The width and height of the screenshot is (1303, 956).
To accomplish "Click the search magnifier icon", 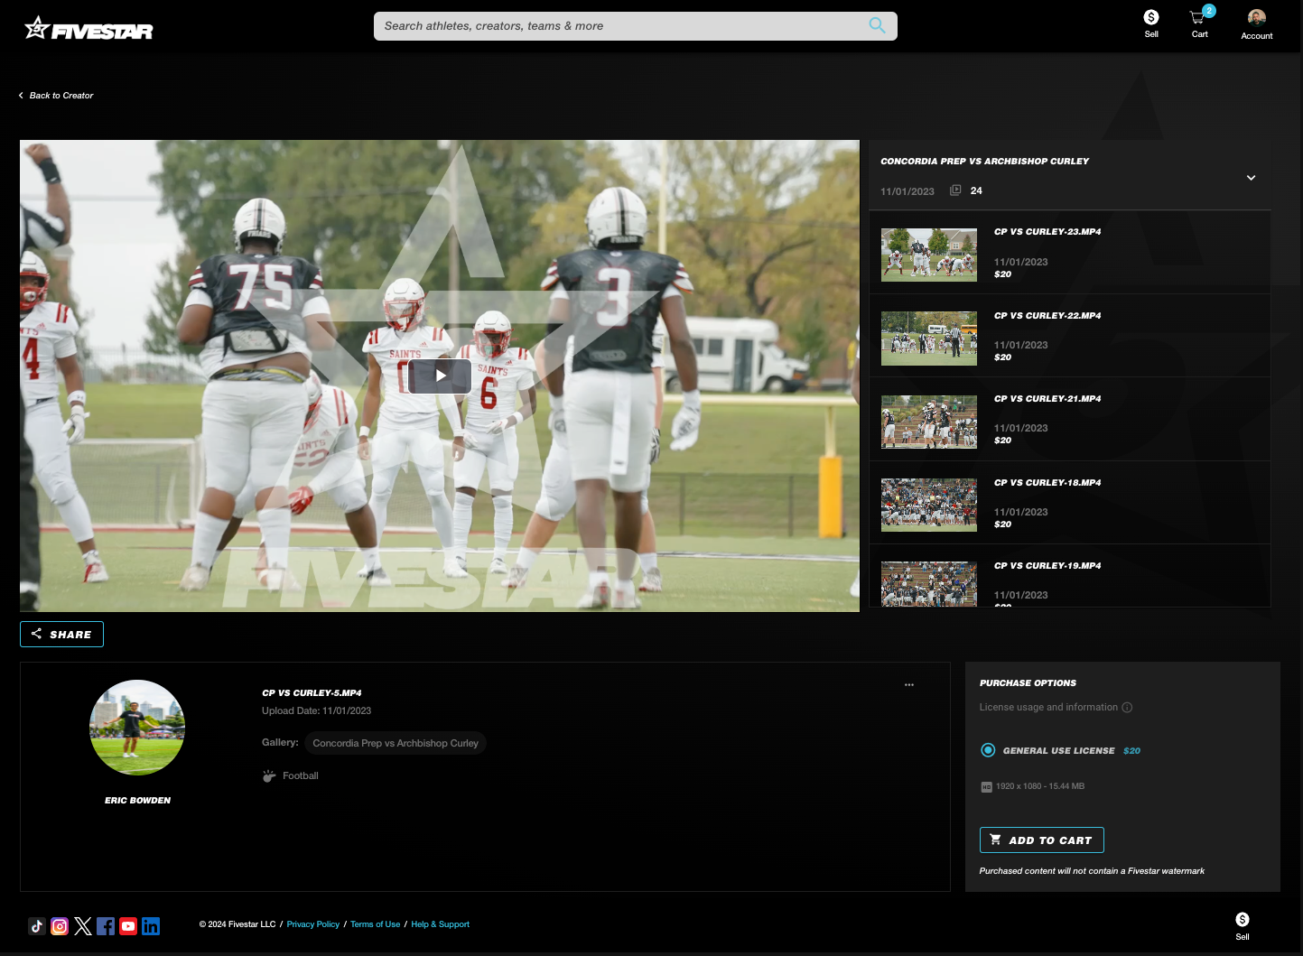I will pyautogui.click(x=877, y=25).
